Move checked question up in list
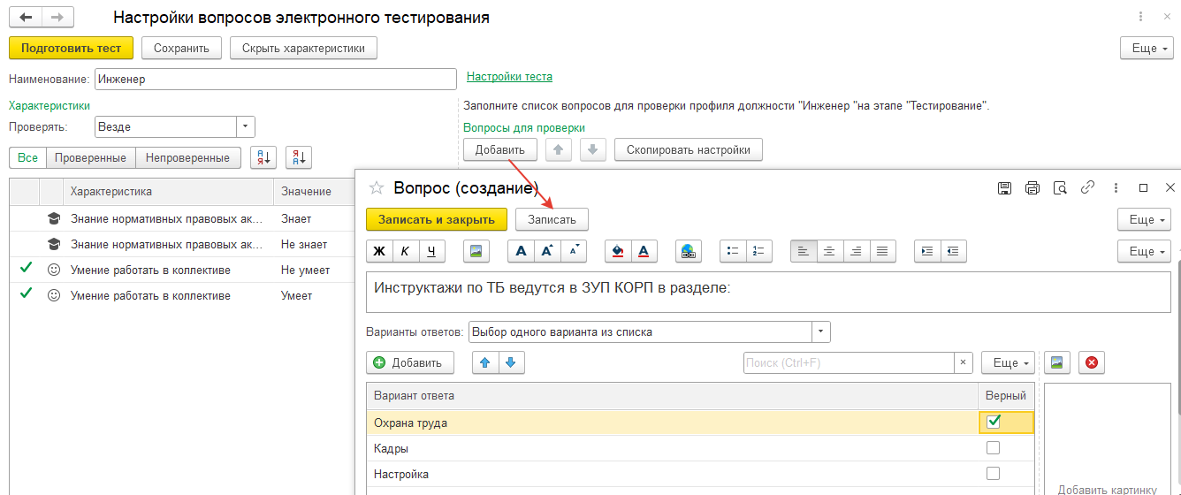This screenshot has height=495, width=1181. (x=558, y=149)
